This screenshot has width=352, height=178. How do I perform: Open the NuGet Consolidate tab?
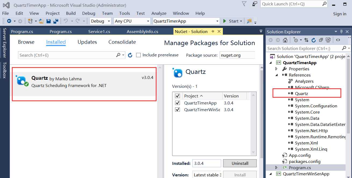122,42
